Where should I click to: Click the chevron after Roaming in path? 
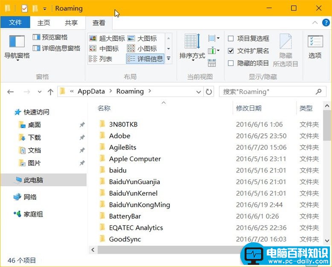[x=150, y=91]
